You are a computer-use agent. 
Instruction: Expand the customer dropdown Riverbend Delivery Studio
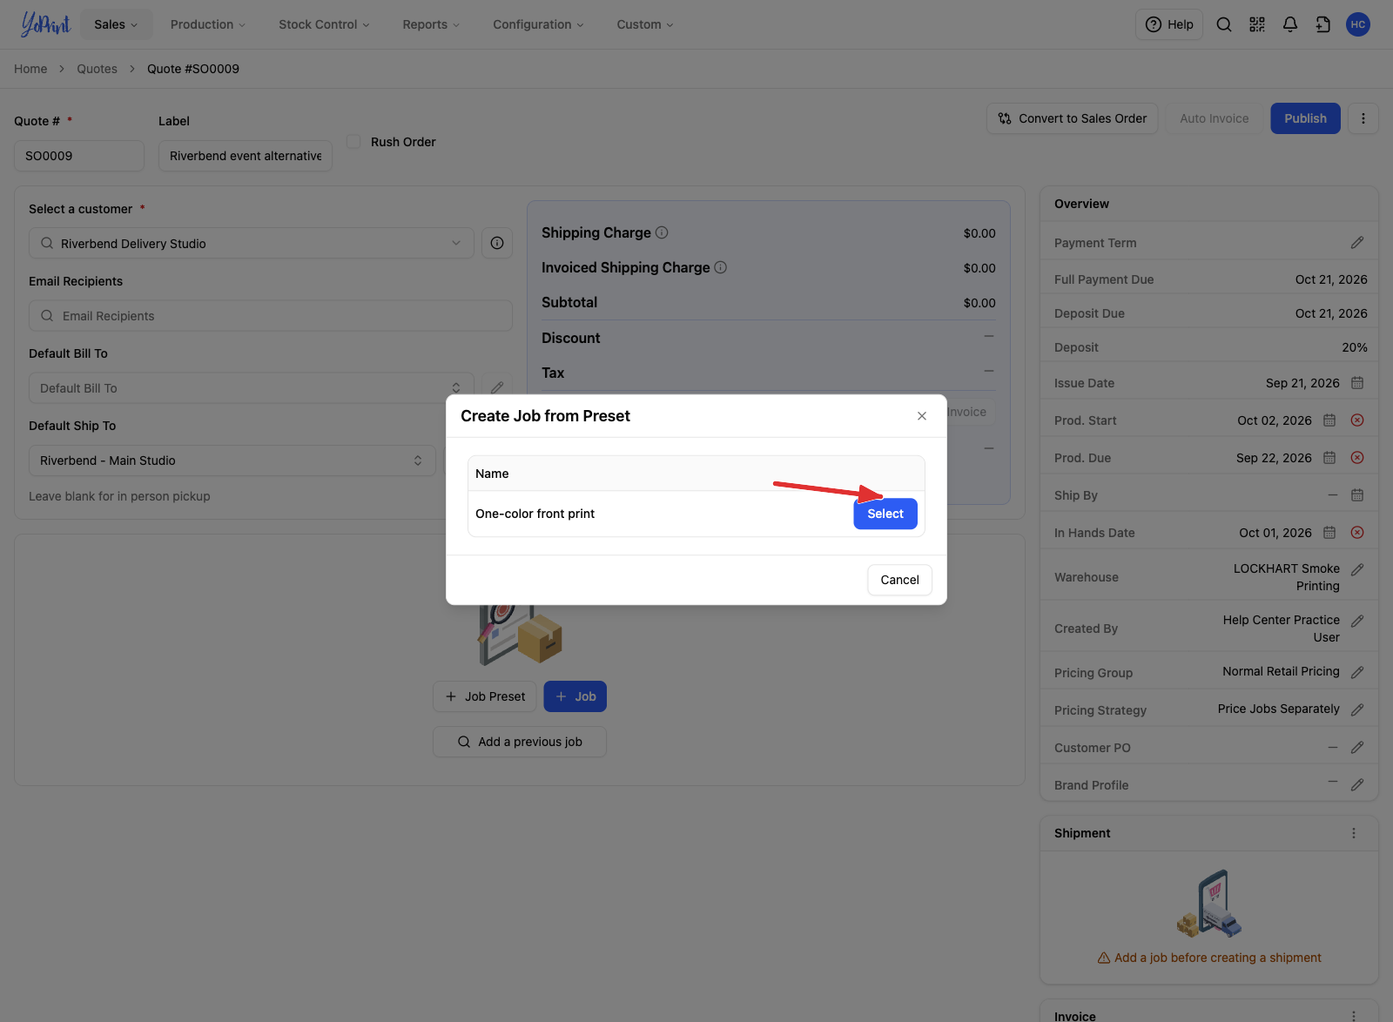click(x=252, y=243)
